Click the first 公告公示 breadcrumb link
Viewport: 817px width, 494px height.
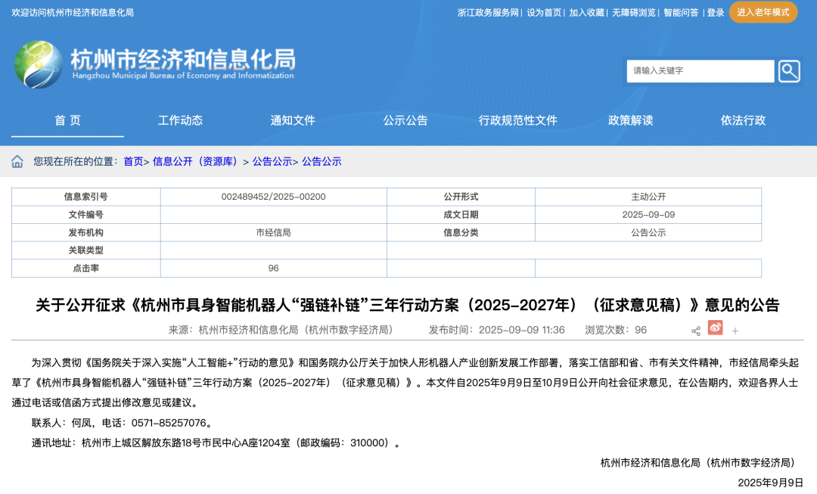point(272,162)
